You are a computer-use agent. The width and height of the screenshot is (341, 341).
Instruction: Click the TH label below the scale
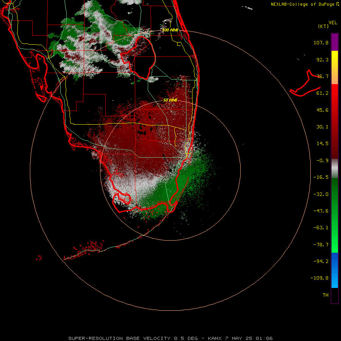325,295
